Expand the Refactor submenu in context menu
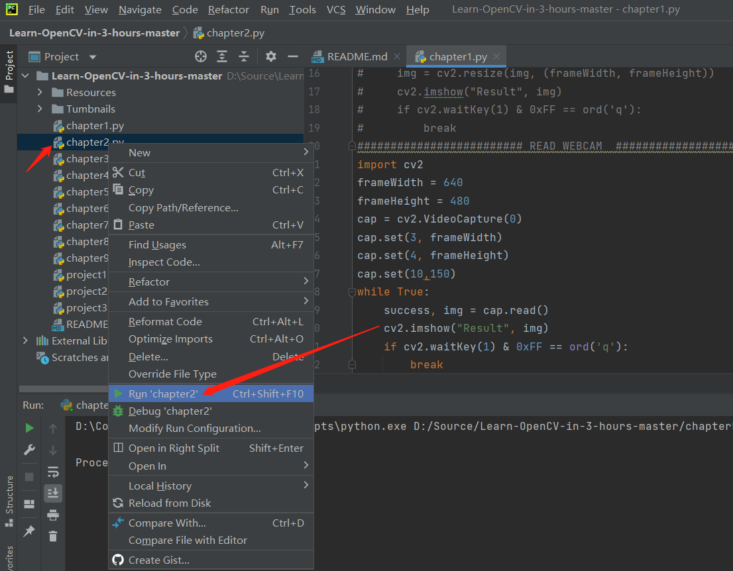This screenshot has height=571, width=733. point(211,282)
